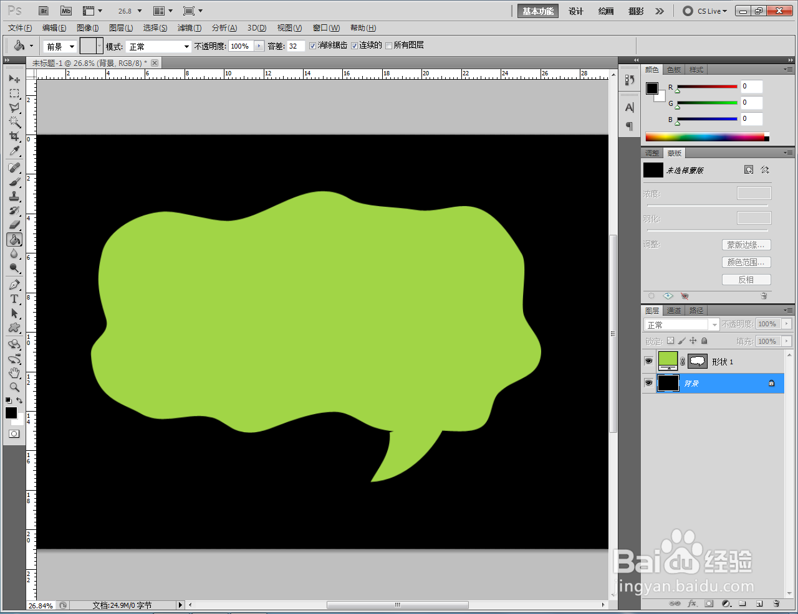This screenshot has height=614, width=798.
Task: Select the Horizontal Type tool
Action: [14, 299]
